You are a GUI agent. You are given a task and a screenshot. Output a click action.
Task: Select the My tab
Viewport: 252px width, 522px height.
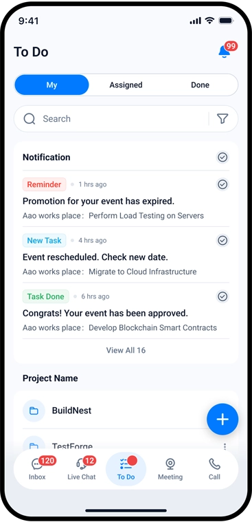pos(52,85)
